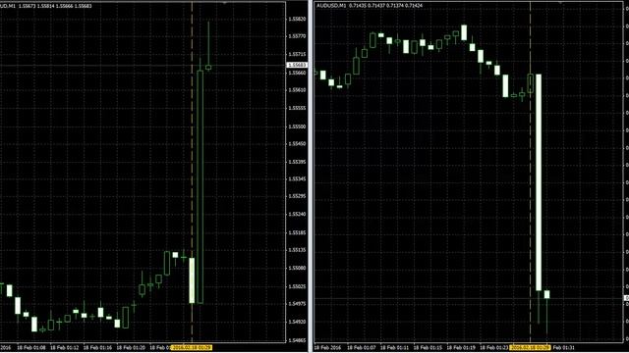Select yellow highlighted date marker on AUDUSD timeline
Viewport: 629px width, 353px height.
coord(530,348)
